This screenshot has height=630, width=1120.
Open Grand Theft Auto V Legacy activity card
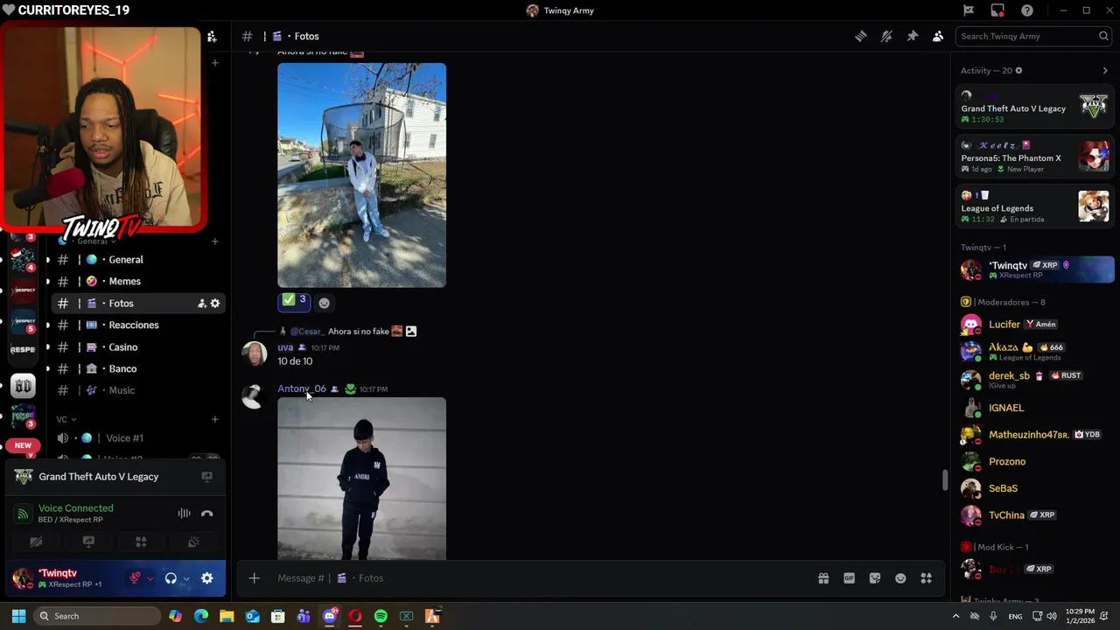[1035, 108]
